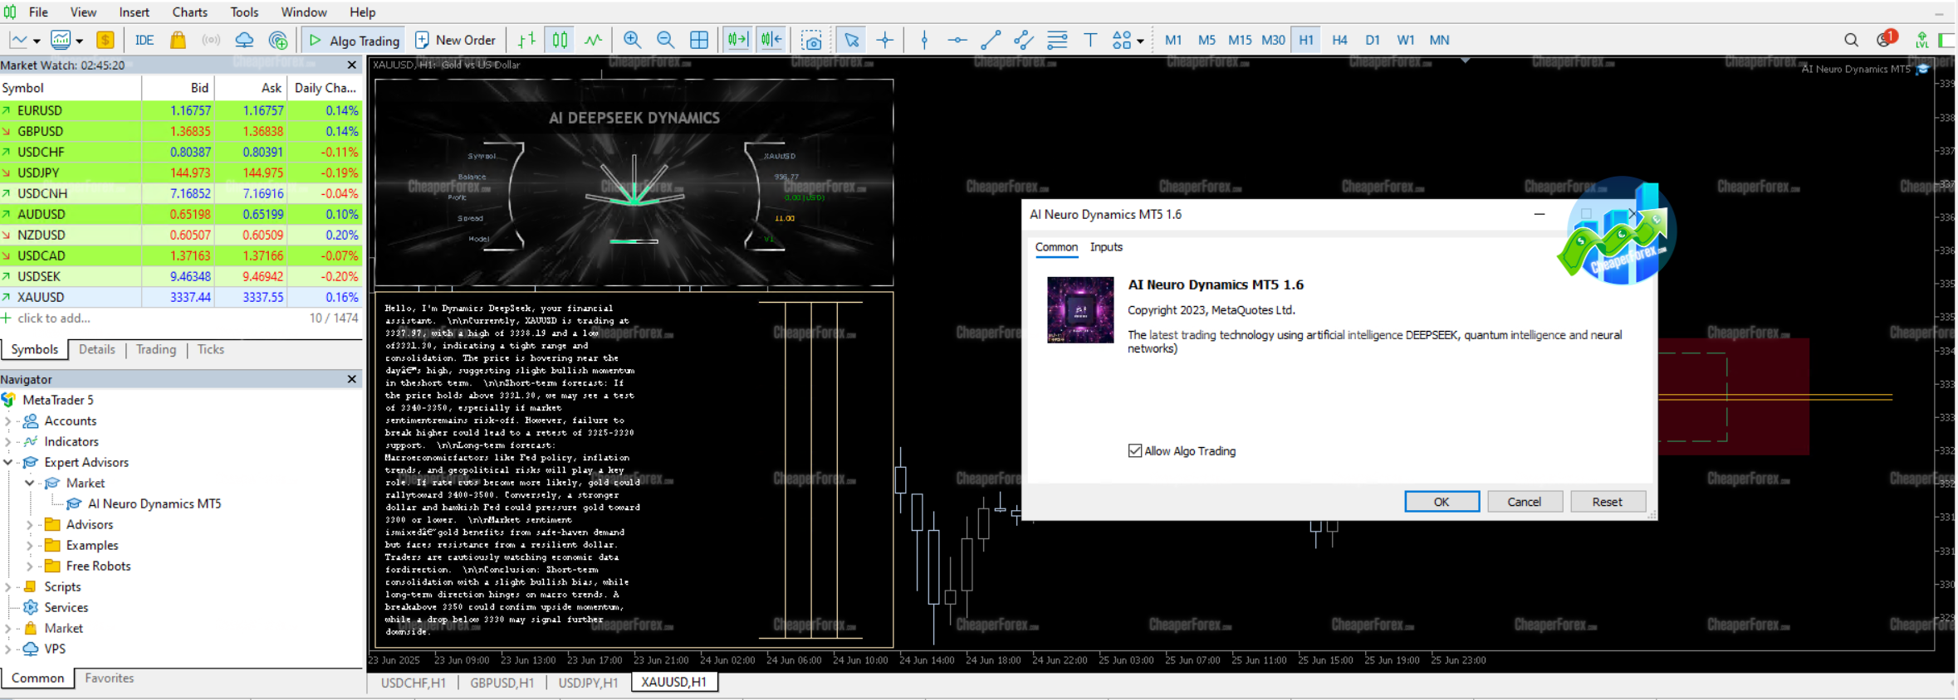Collapse the Expert Advisors tree node
Screen dimensions: 1958x700
tap(8, 462)
